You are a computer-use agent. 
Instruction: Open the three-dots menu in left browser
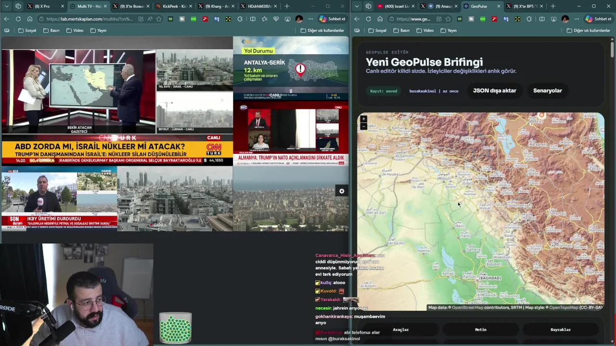310,19
